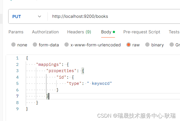Click line number 9 in the editor gutter

coord(17,109)
